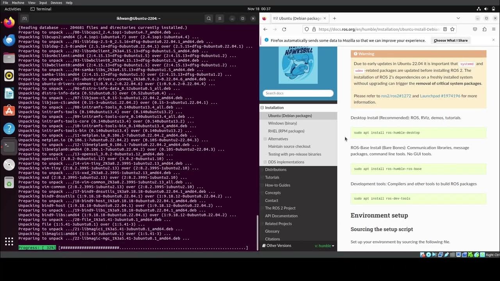
Task: Open Rhythmbox music player in dock
Action: pyautogui.click(x=9, y=76)
